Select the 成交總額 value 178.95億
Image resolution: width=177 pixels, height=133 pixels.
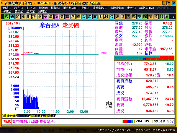coord(153,75)
